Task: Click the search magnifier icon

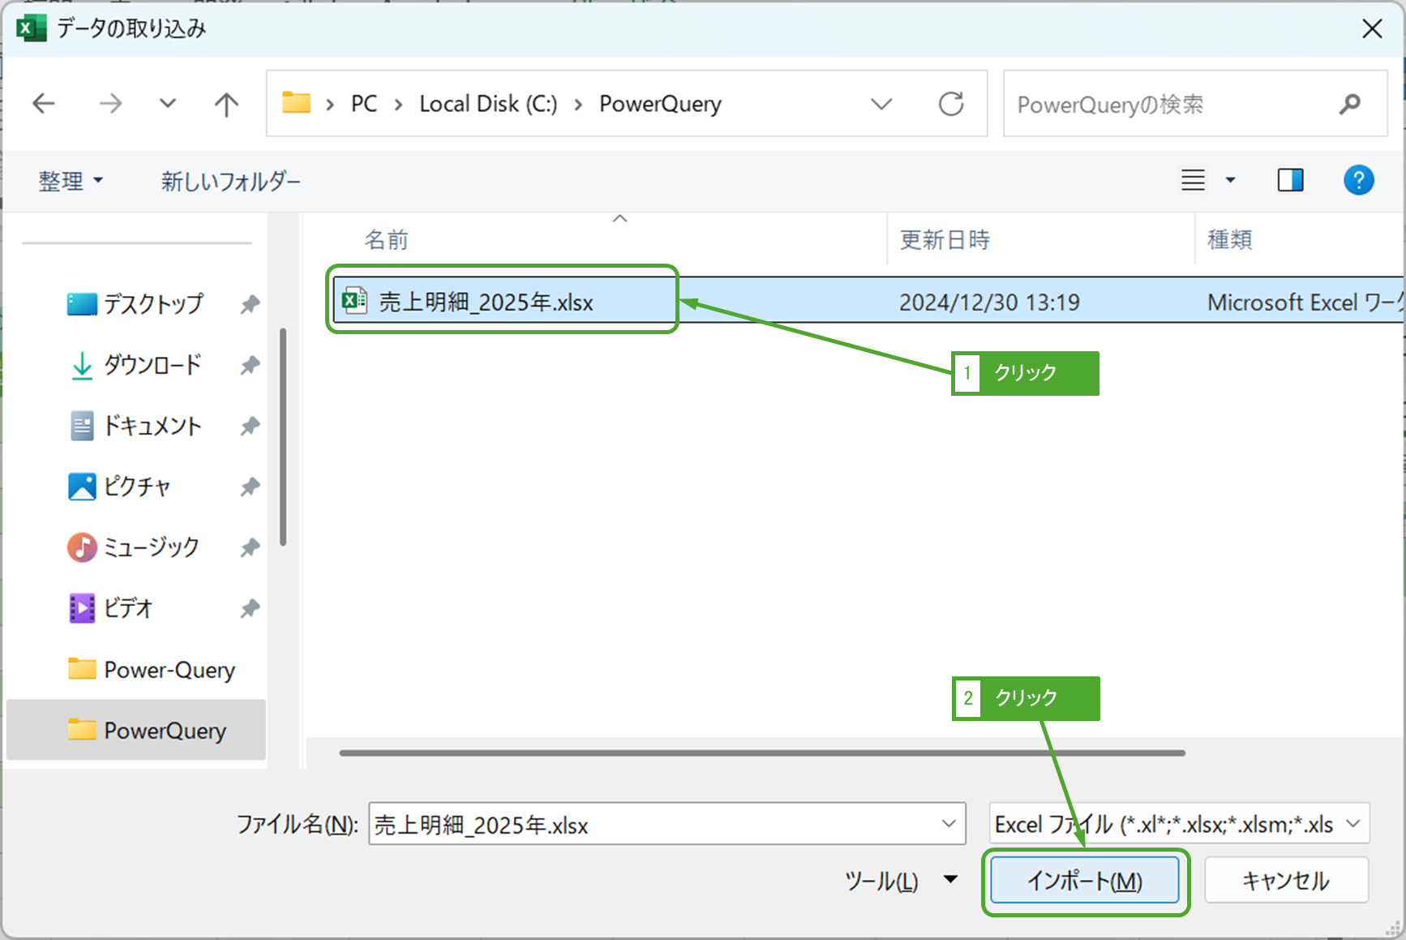Action: pyautogui.click(x=1349, y=104)
